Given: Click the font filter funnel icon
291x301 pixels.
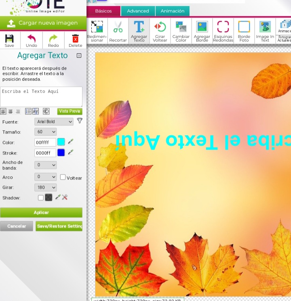Looking at the screenshot, I should pos(80,121).
